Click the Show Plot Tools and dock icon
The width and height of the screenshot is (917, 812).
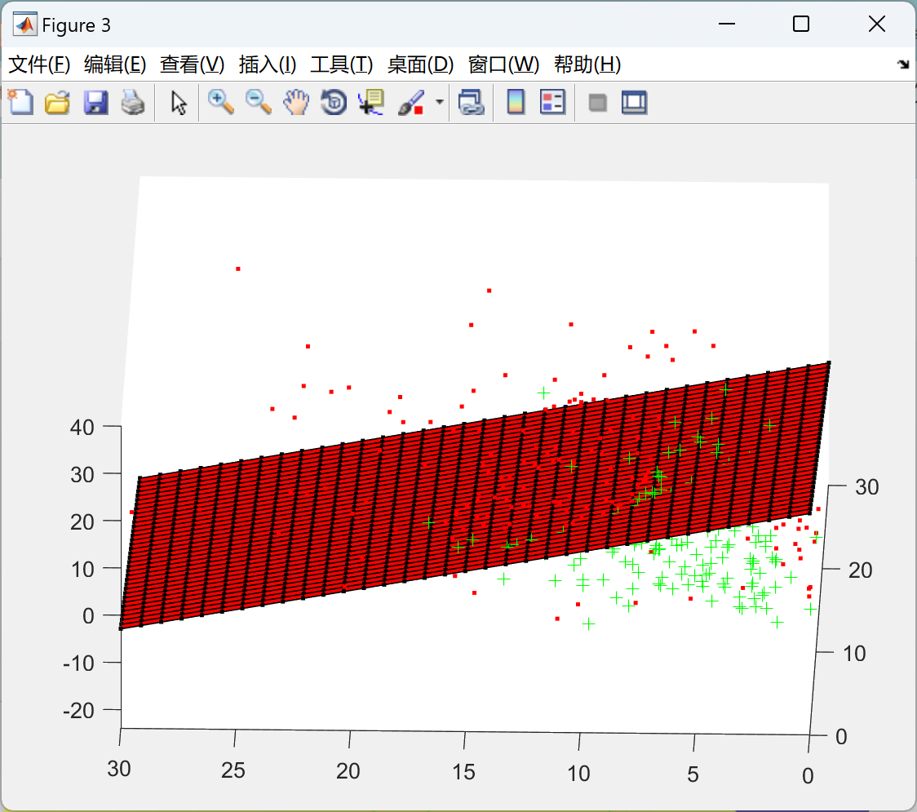tap(635, 102)
